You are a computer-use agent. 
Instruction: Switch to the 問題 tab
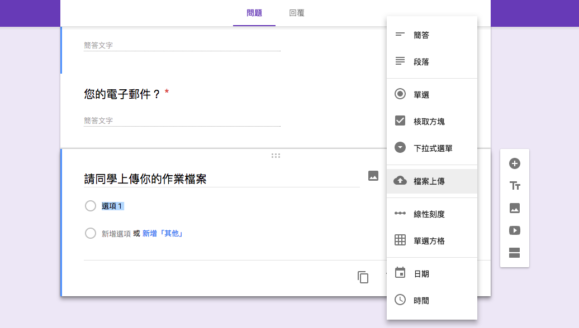click(254, 13)
